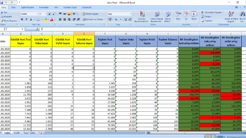Click insert new worksheet icon

click(x=41, y=133)
